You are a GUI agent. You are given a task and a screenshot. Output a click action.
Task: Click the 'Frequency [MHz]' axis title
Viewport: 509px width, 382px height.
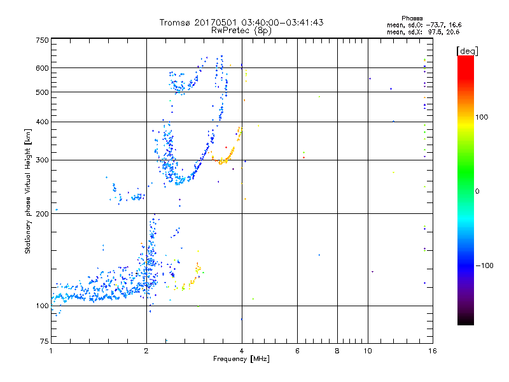tap(241, 359)
